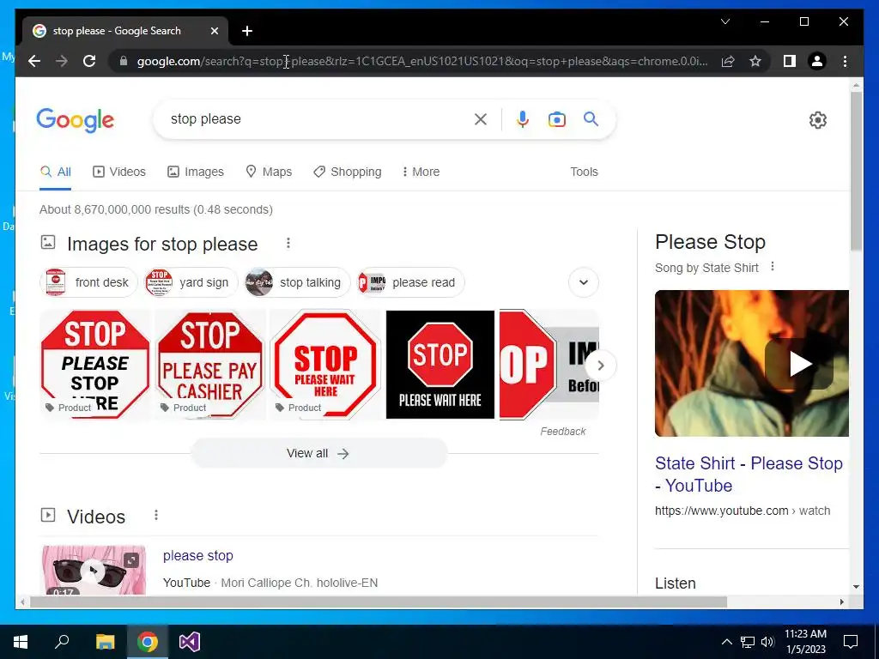
Task: Open Chrome tab search chevron
Action: pos(724,21)
